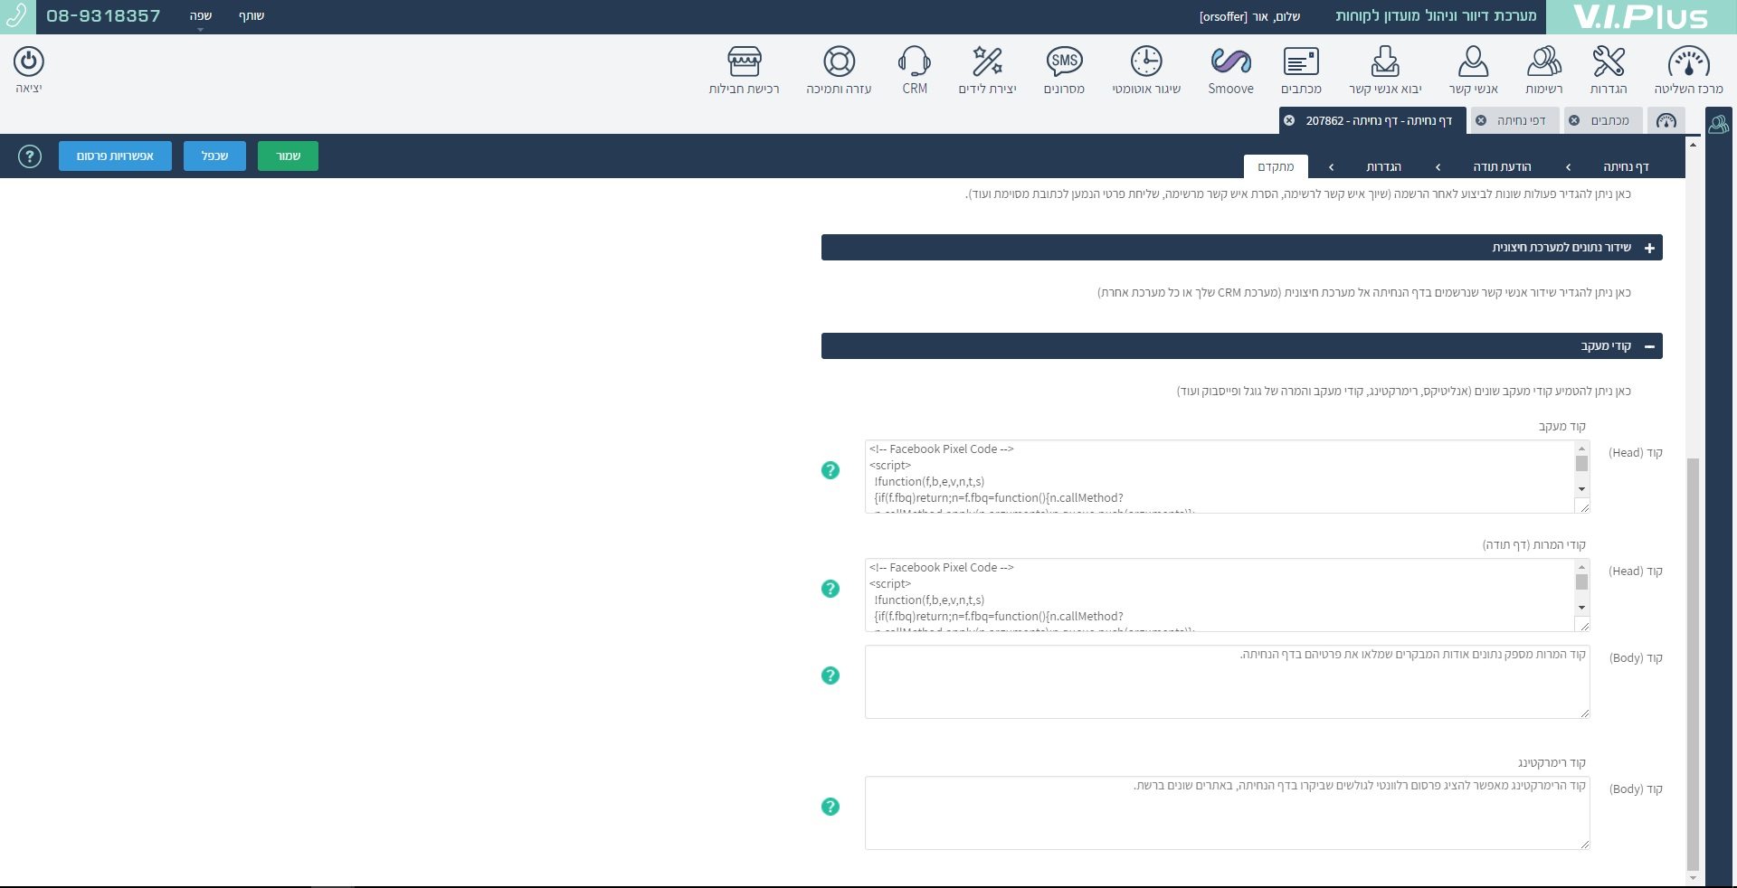This screenshot has height=888, width=1737.
Task: Close the landing page 207862 tab
Action: click(x=1289, y=120)
